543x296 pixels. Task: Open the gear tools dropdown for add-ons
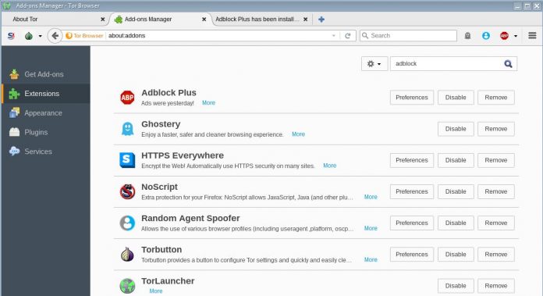tap(374, 64)
